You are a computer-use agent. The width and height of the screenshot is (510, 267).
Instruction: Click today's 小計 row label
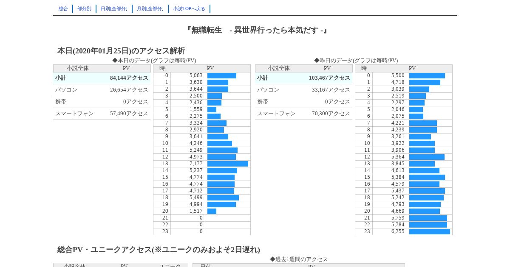(61, 78)
